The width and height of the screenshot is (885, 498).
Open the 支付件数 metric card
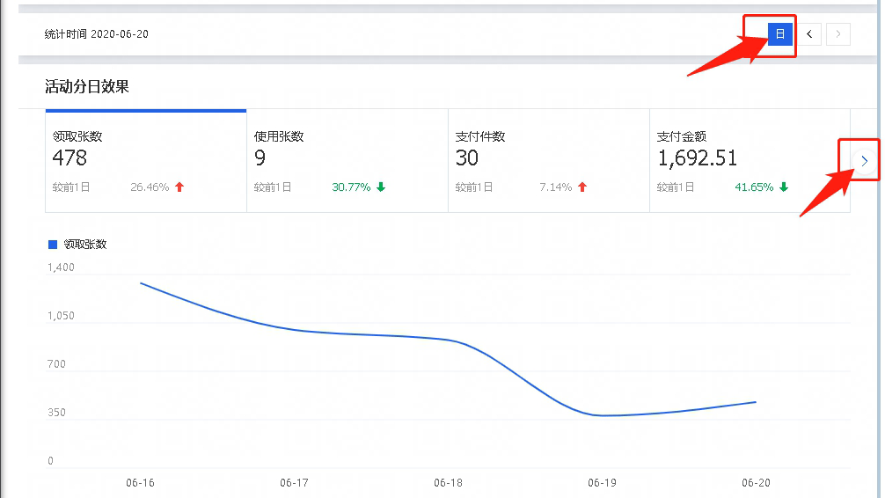coord(548,161)
